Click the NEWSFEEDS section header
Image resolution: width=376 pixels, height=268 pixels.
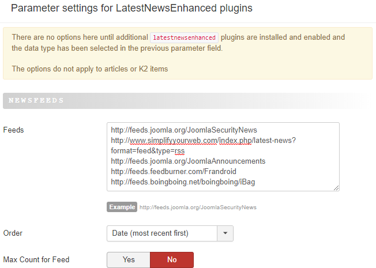[x=35, y=101]
